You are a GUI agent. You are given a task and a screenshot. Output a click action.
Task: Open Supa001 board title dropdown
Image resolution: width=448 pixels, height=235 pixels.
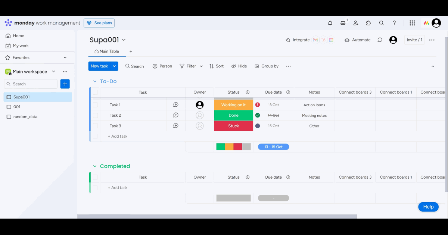tap(124, 40)
